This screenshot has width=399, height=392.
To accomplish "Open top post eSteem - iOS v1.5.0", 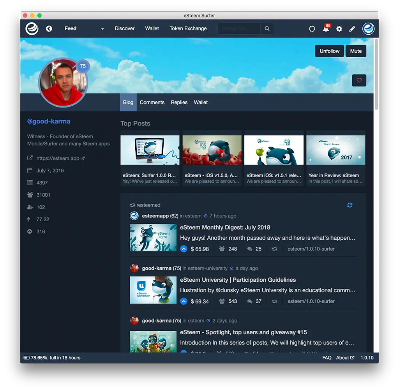I will click(212, 158).
